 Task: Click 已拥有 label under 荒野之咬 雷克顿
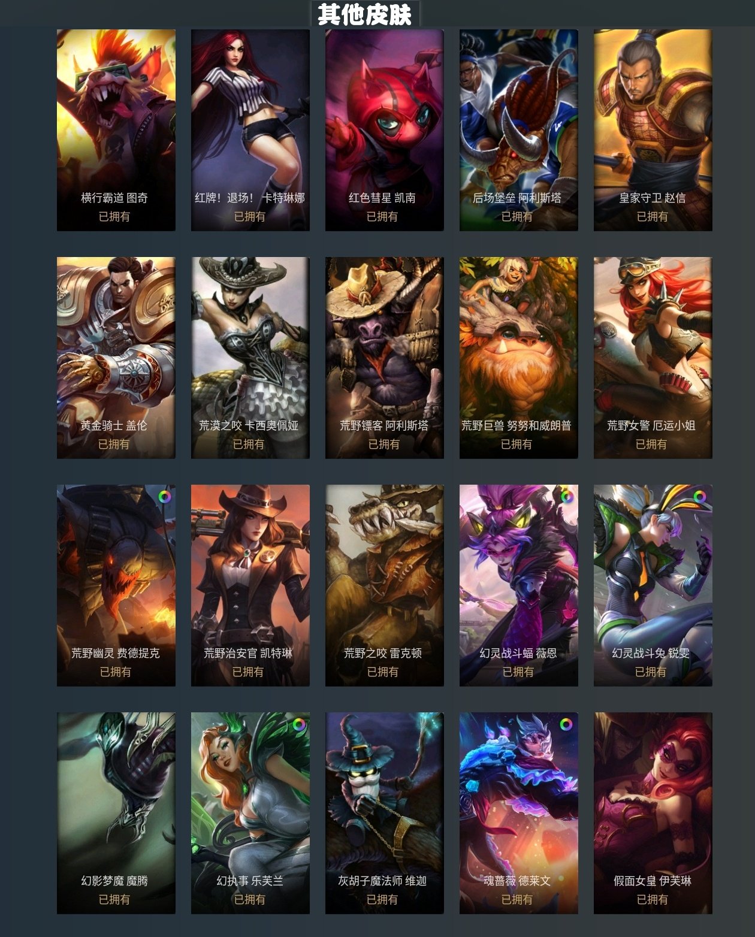point(383,672)
